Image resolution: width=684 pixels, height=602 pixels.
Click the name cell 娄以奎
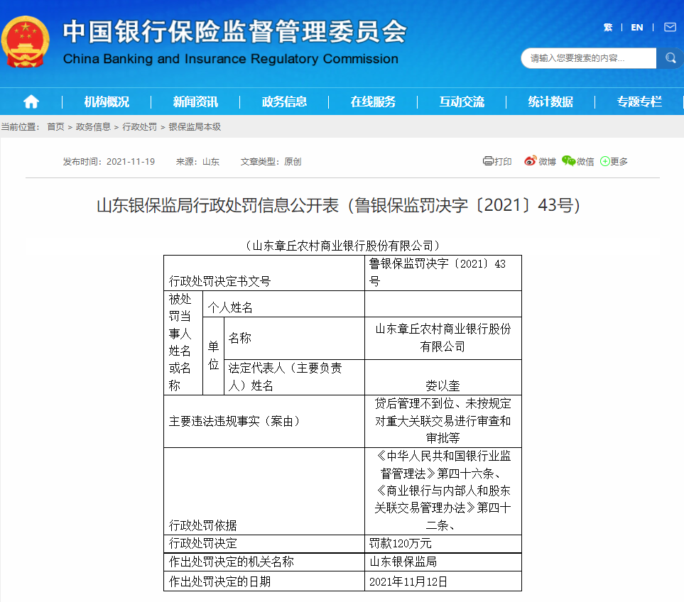click(x=443, y=377)
